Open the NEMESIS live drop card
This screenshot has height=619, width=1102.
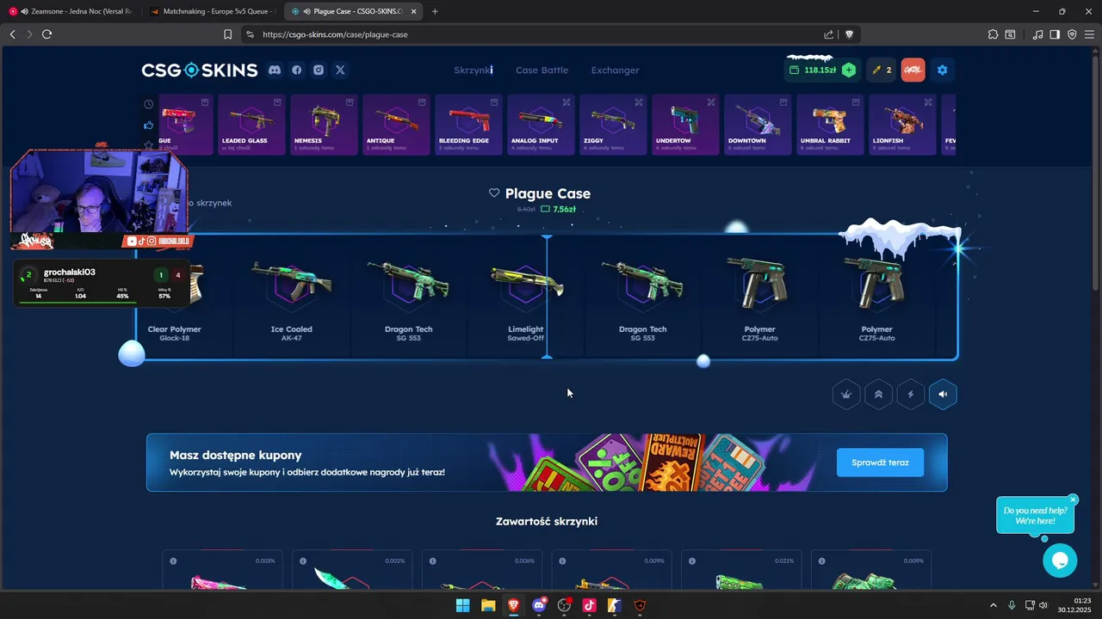coord(324,125)
